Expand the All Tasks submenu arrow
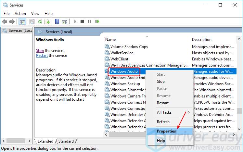 pos(189,112)
